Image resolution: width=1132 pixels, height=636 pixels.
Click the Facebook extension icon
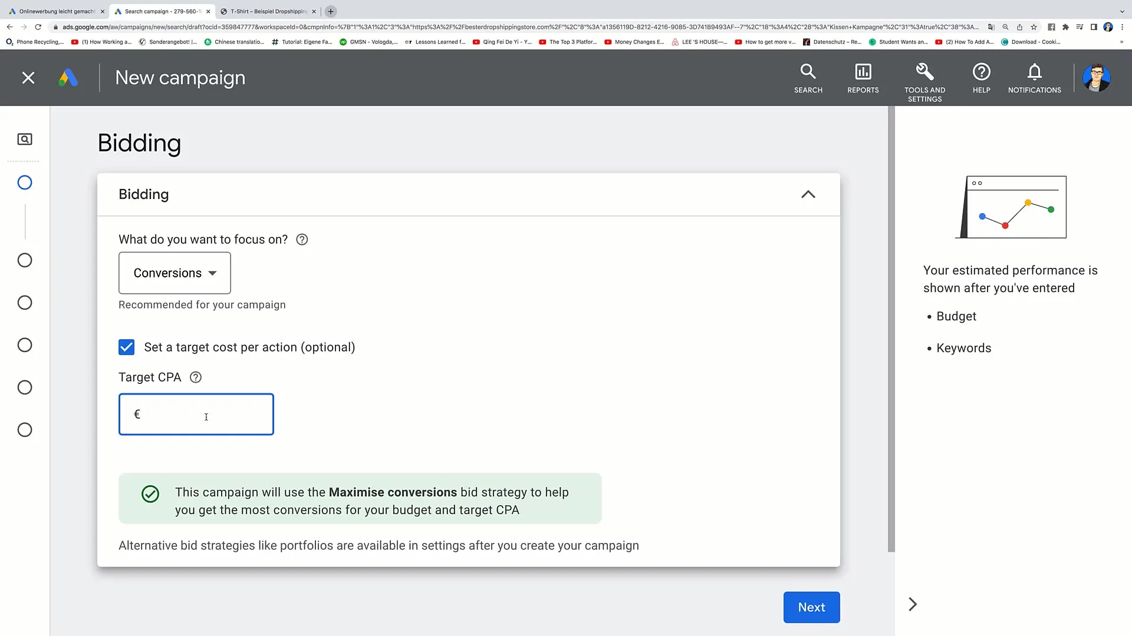[x=1051, y=27]
